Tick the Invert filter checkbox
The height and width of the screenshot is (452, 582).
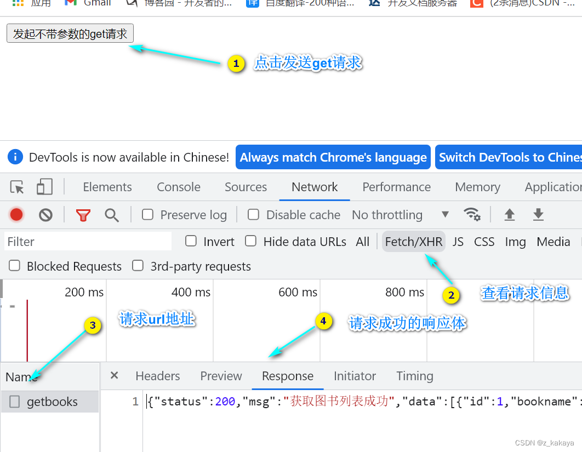click(191, 241)
